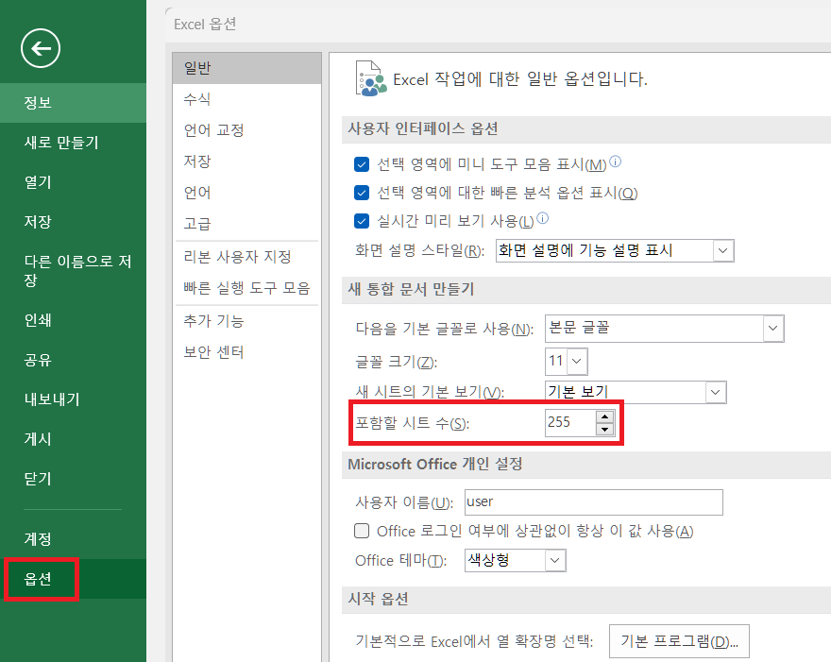Uncheck 빠른 분석 옵션 표시
Image resolution: width=831 pixels, height=662 pixels.
click(362, 192)
